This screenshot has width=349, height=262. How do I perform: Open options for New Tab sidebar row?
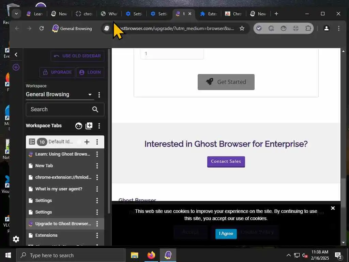tap(97, 165)
